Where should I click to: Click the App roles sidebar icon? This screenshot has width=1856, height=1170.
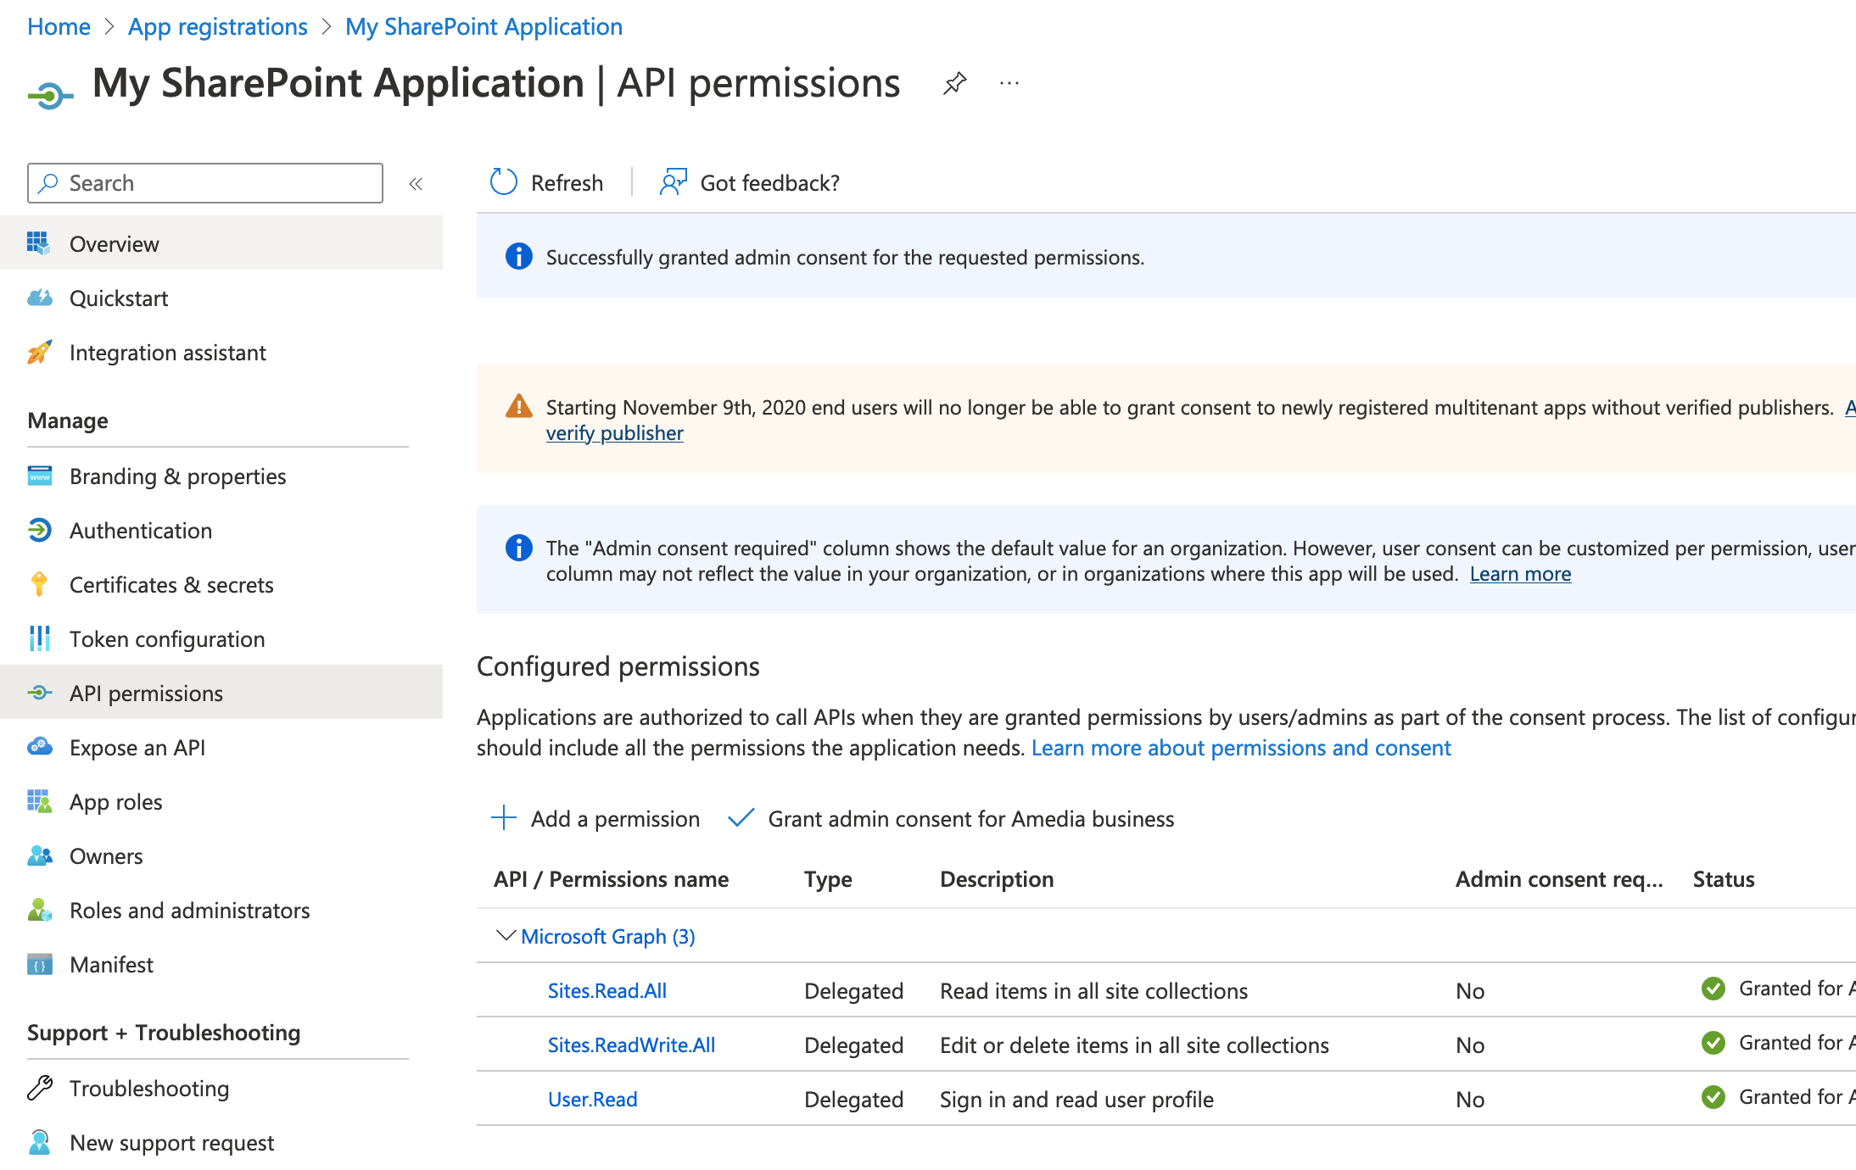coord(36,799)
